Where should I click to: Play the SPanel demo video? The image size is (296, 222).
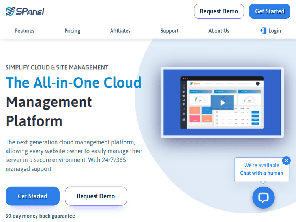tap(222, 103)
